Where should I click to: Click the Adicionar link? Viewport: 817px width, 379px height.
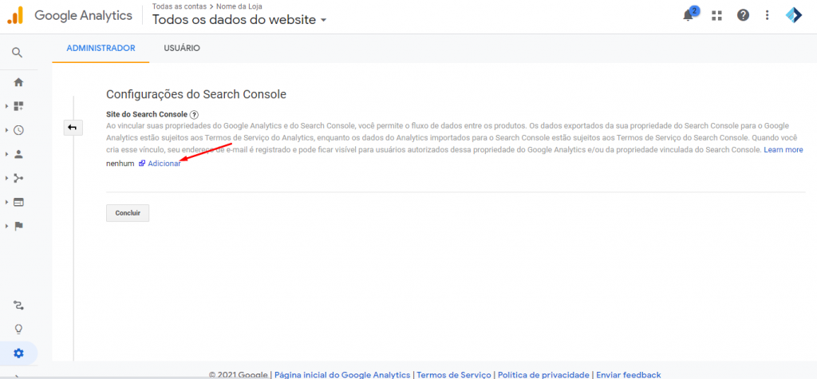(164, 164)
